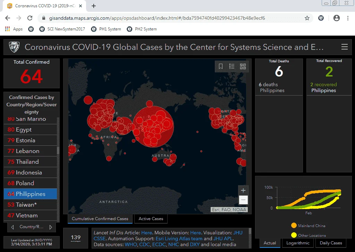
Task: Go to next list with right arrow
Action: coord(51,227)
